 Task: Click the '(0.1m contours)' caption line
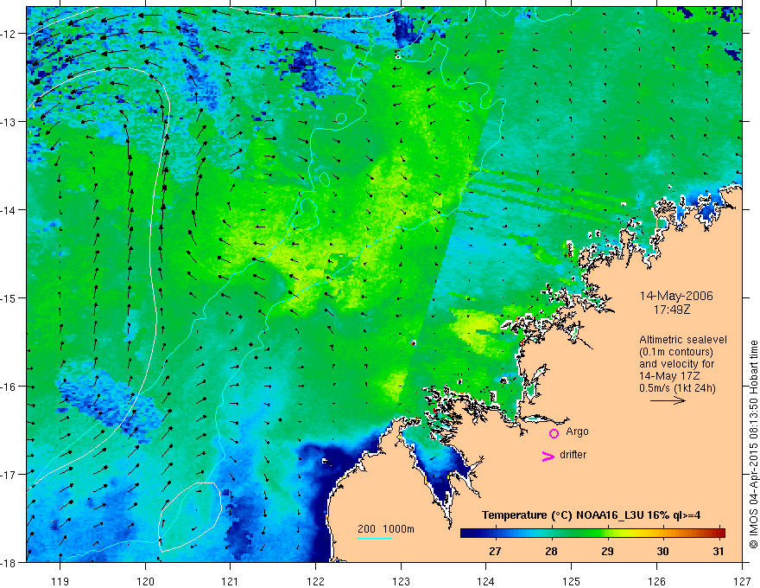pos(676,352)
